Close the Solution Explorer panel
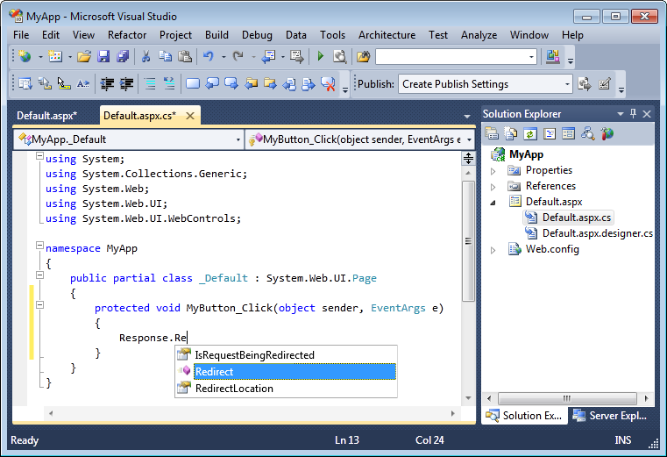 point(647,114)
